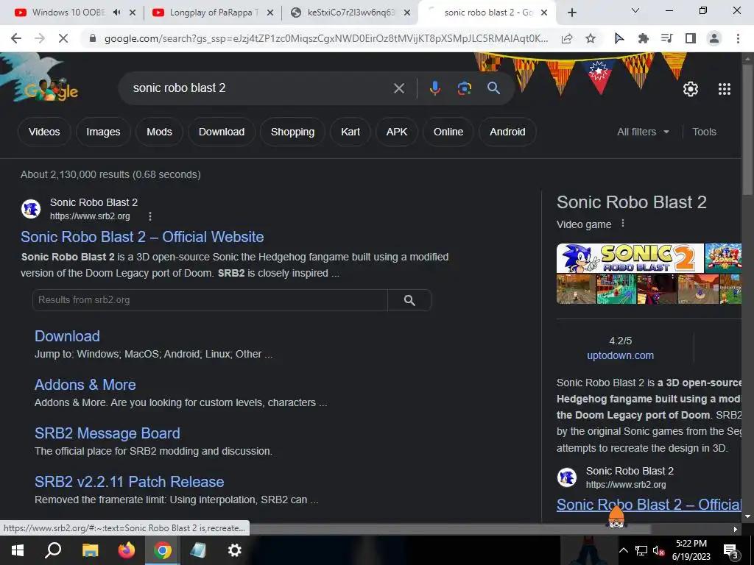Filter results by Videos
Viewport: 754px width, 565px height.
point(44,132)
